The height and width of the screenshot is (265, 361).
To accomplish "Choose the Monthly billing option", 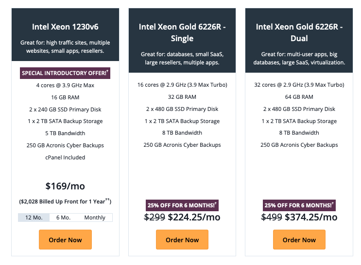I will click(95, 218).
